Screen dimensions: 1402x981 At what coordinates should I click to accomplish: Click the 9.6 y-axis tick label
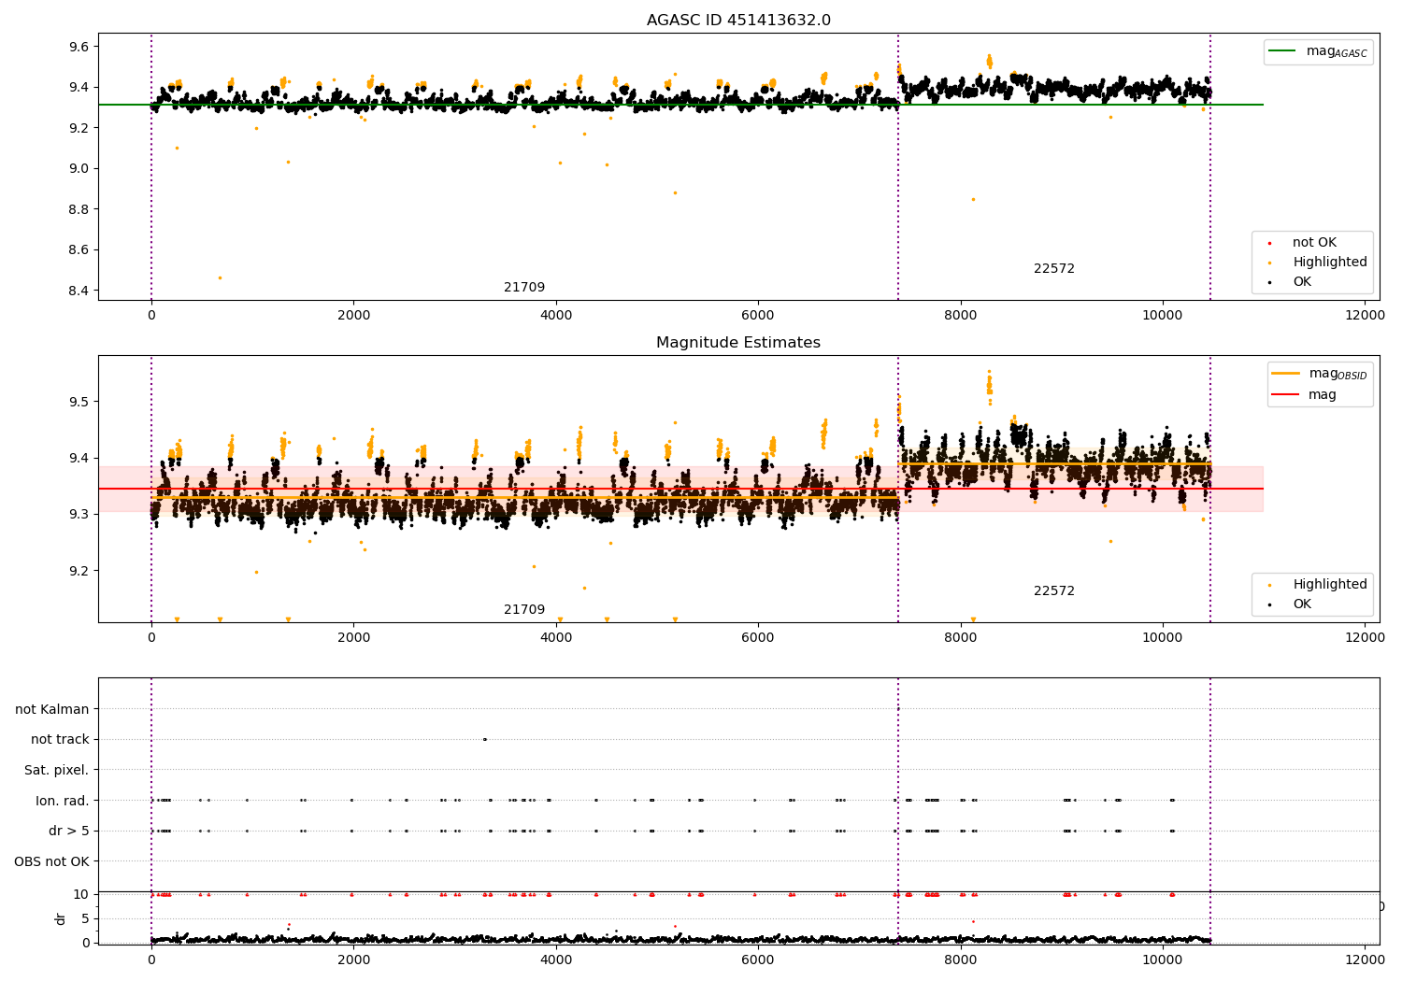coord(79,47)
